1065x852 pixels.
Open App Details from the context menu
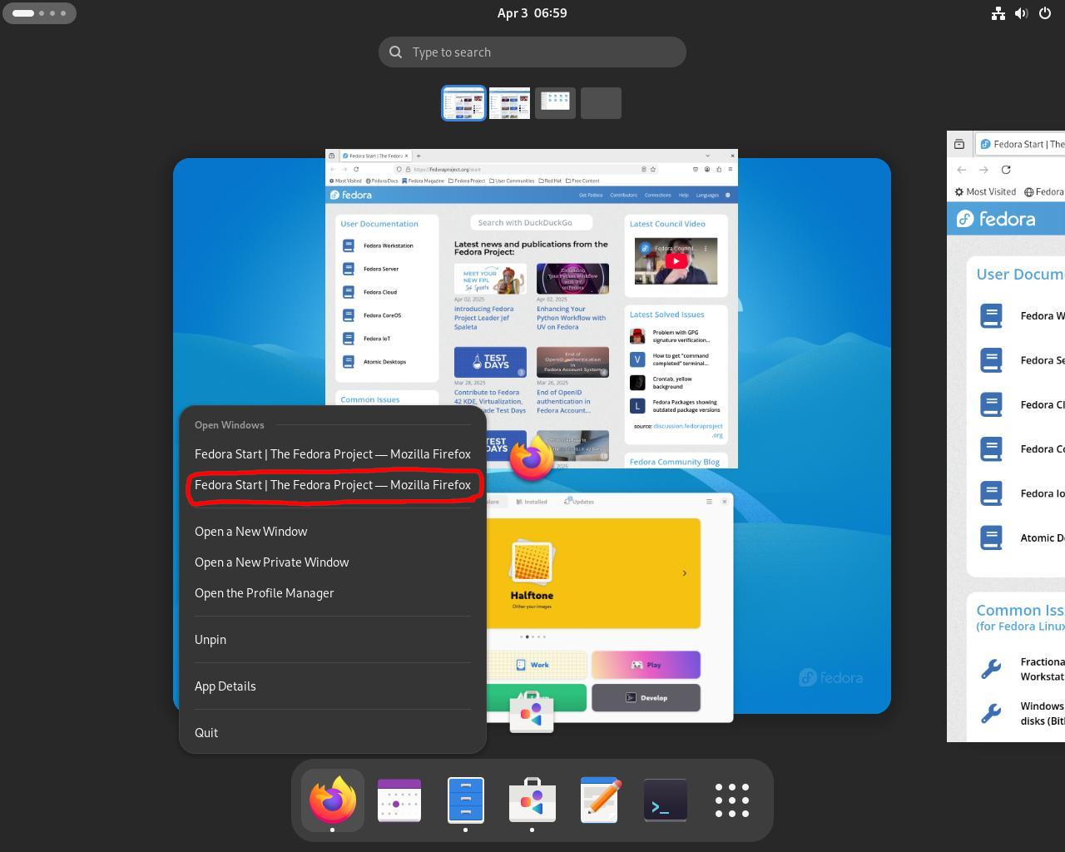click(x=333, y=686)
